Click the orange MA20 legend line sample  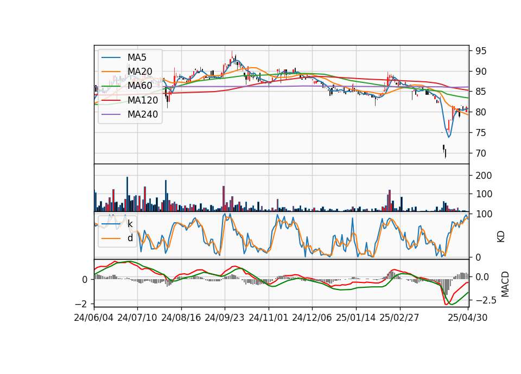(x=111, y=72)
